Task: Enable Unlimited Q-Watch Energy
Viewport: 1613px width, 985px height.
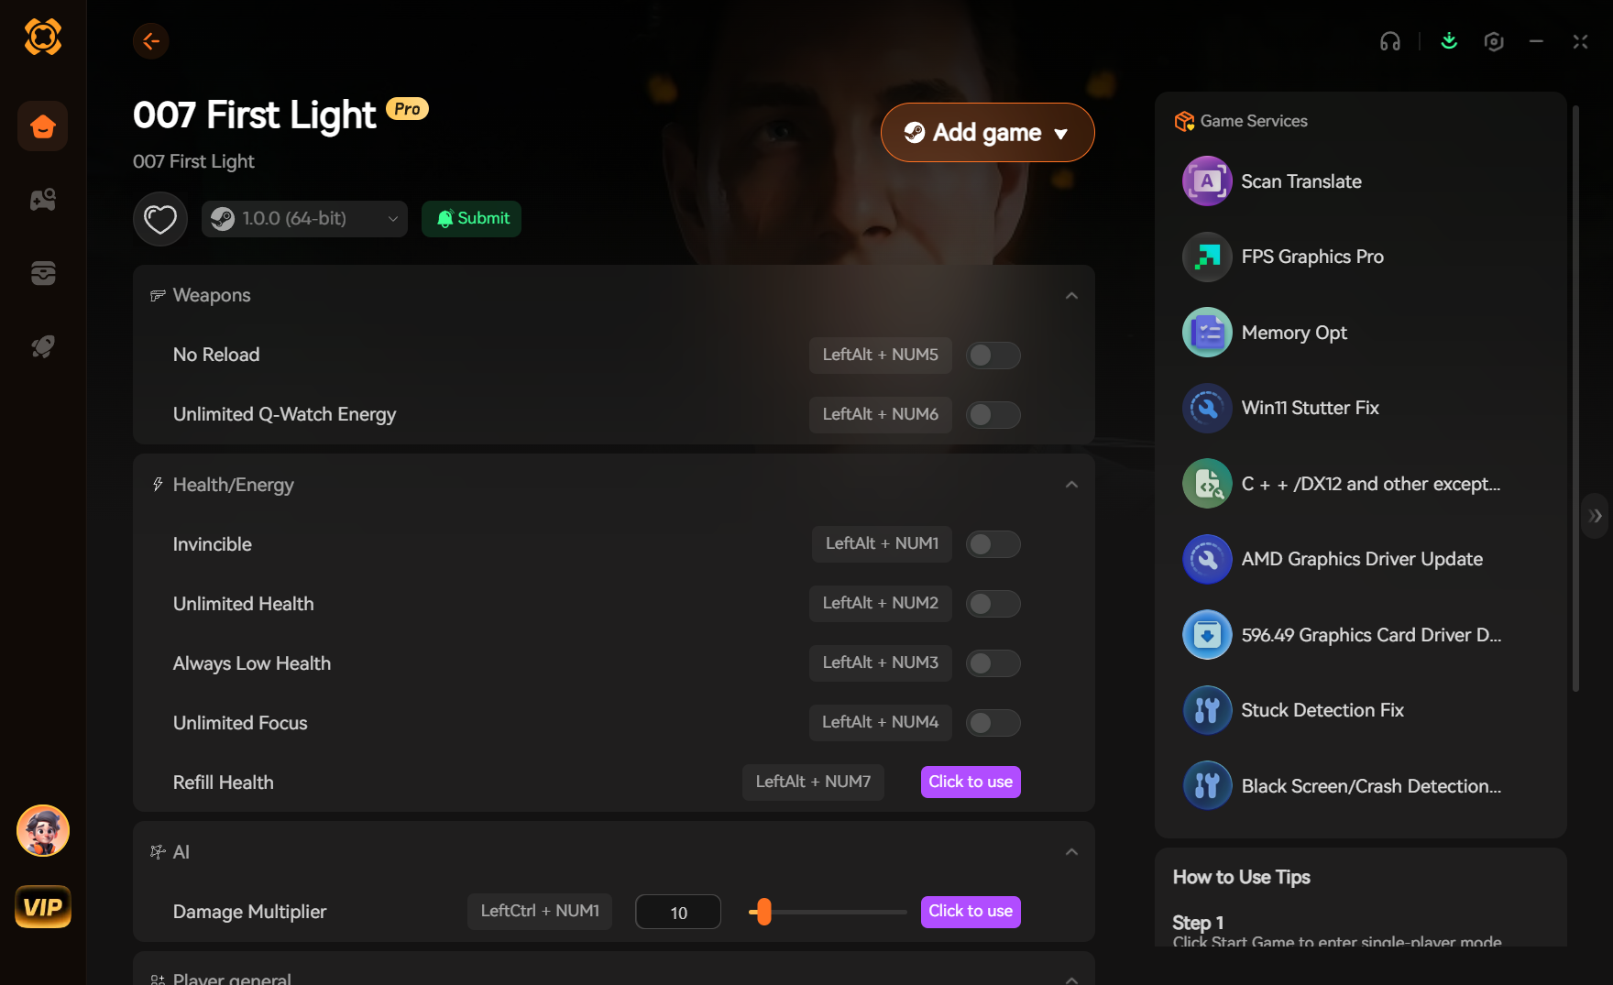Action: (x=993, y=415)
